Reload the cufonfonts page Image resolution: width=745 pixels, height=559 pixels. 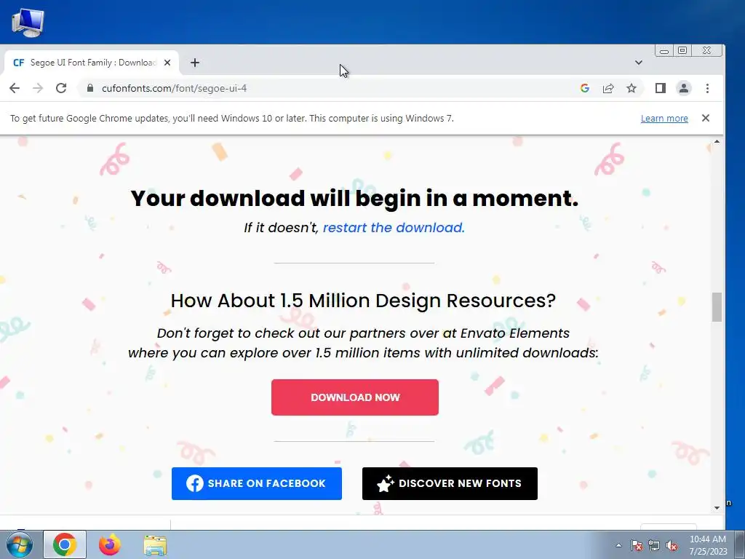[61, 88]
